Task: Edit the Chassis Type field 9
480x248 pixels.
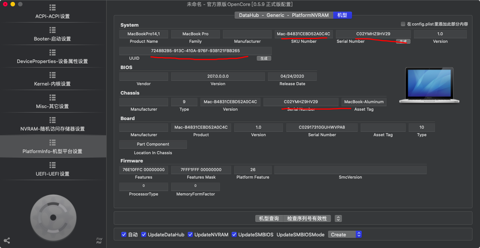Action: point(184,102)
